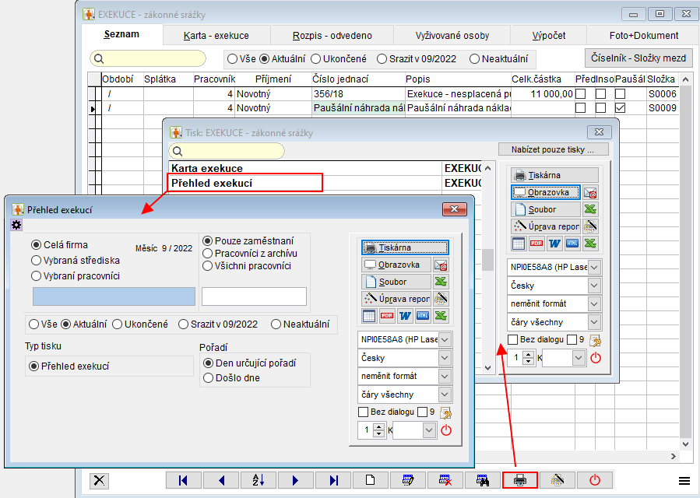
Task: Select Seznam tab
Action: point(122,34)
